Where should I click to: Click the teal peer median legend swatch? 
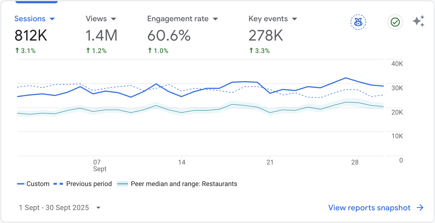point(123,184)
